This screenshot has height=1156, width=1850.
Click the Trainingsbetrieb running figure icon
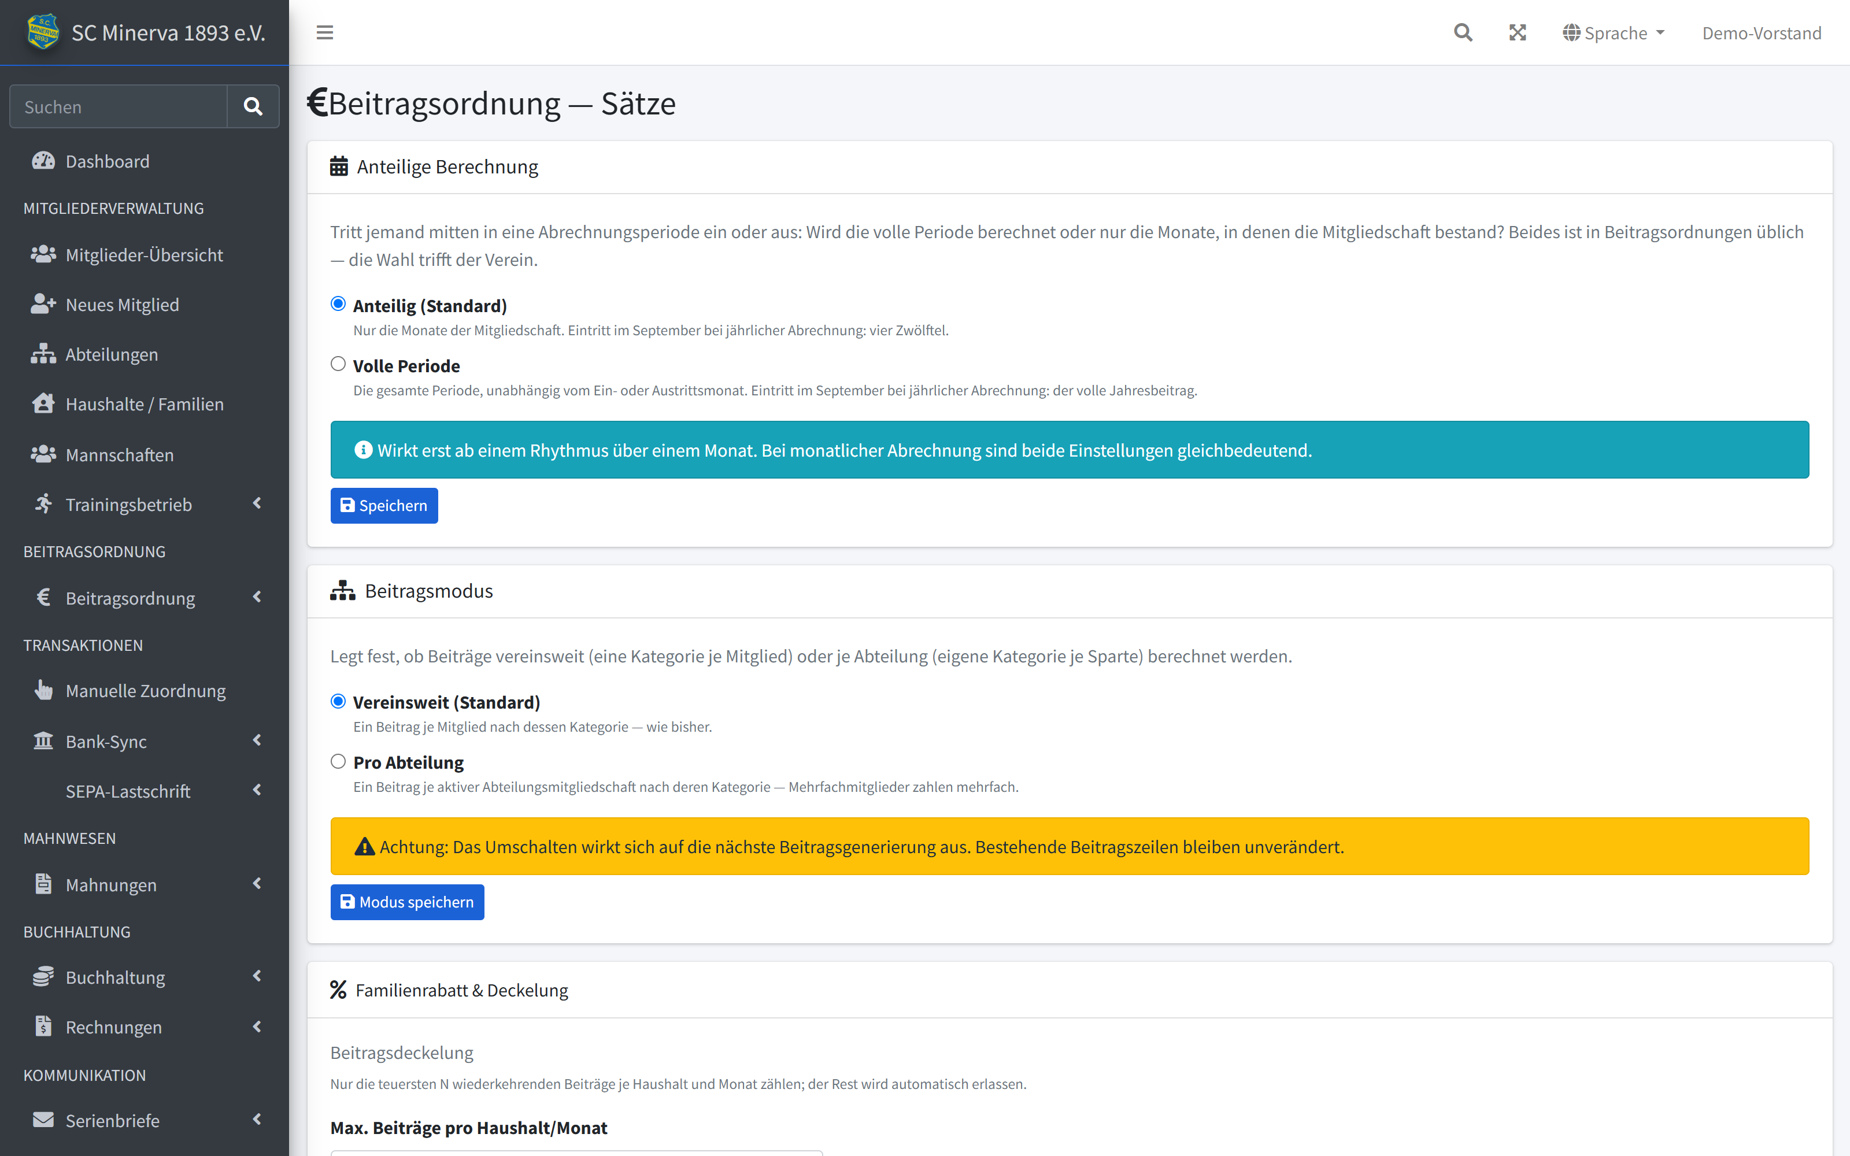(43, 504)
